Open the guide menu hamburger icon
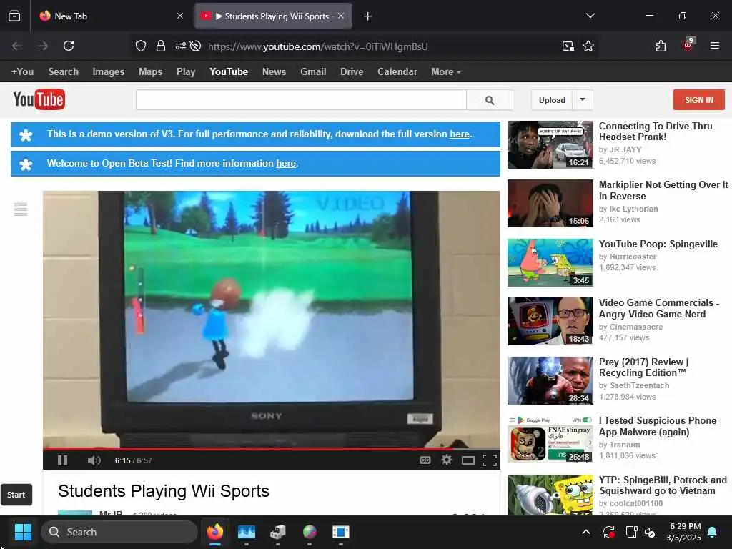Image resolution: width=732 pixels, height=549 pixels. 21,209
